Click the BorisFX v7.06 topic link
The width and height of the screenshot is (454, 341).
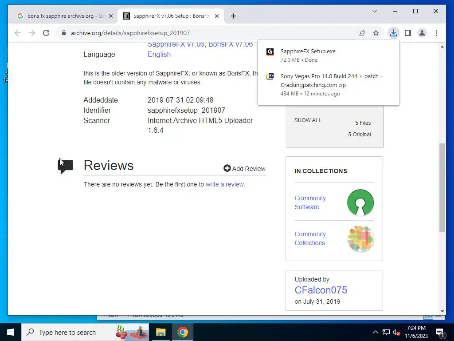coord(231,45)
